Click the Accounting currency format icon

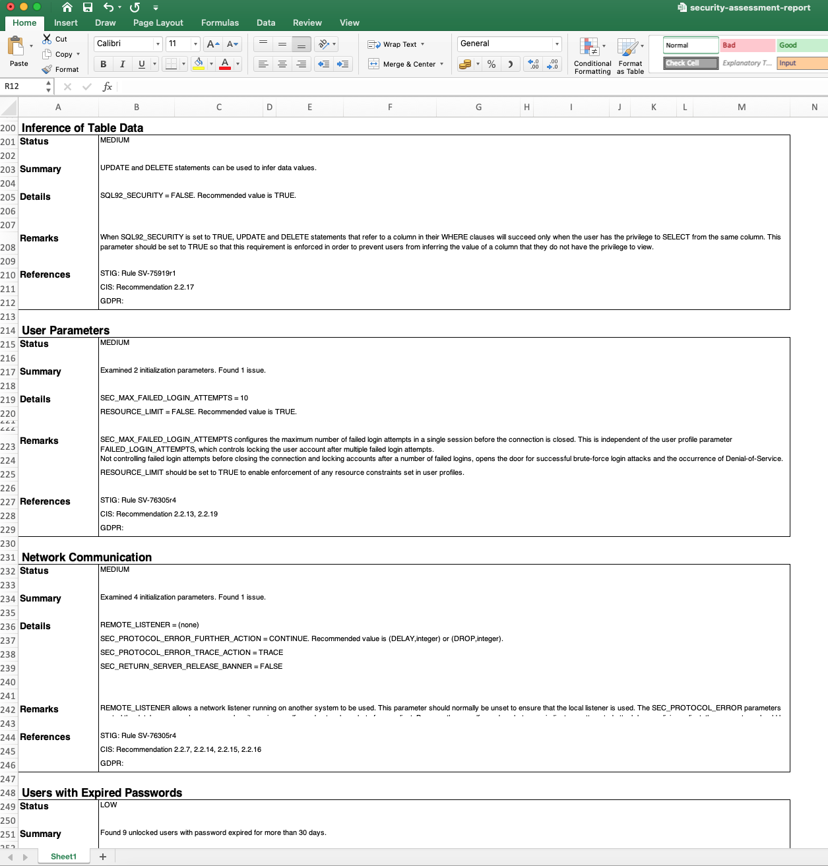pos(465,64)
